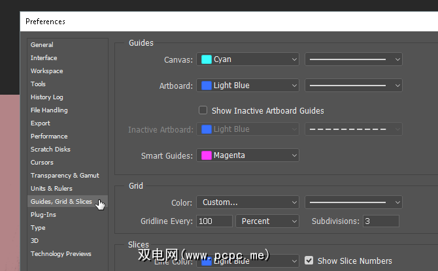The width and height of the screenshot is (438, 271).
Task: Open the Canvas guide color dropdown
Action: (x=248, y=59)
